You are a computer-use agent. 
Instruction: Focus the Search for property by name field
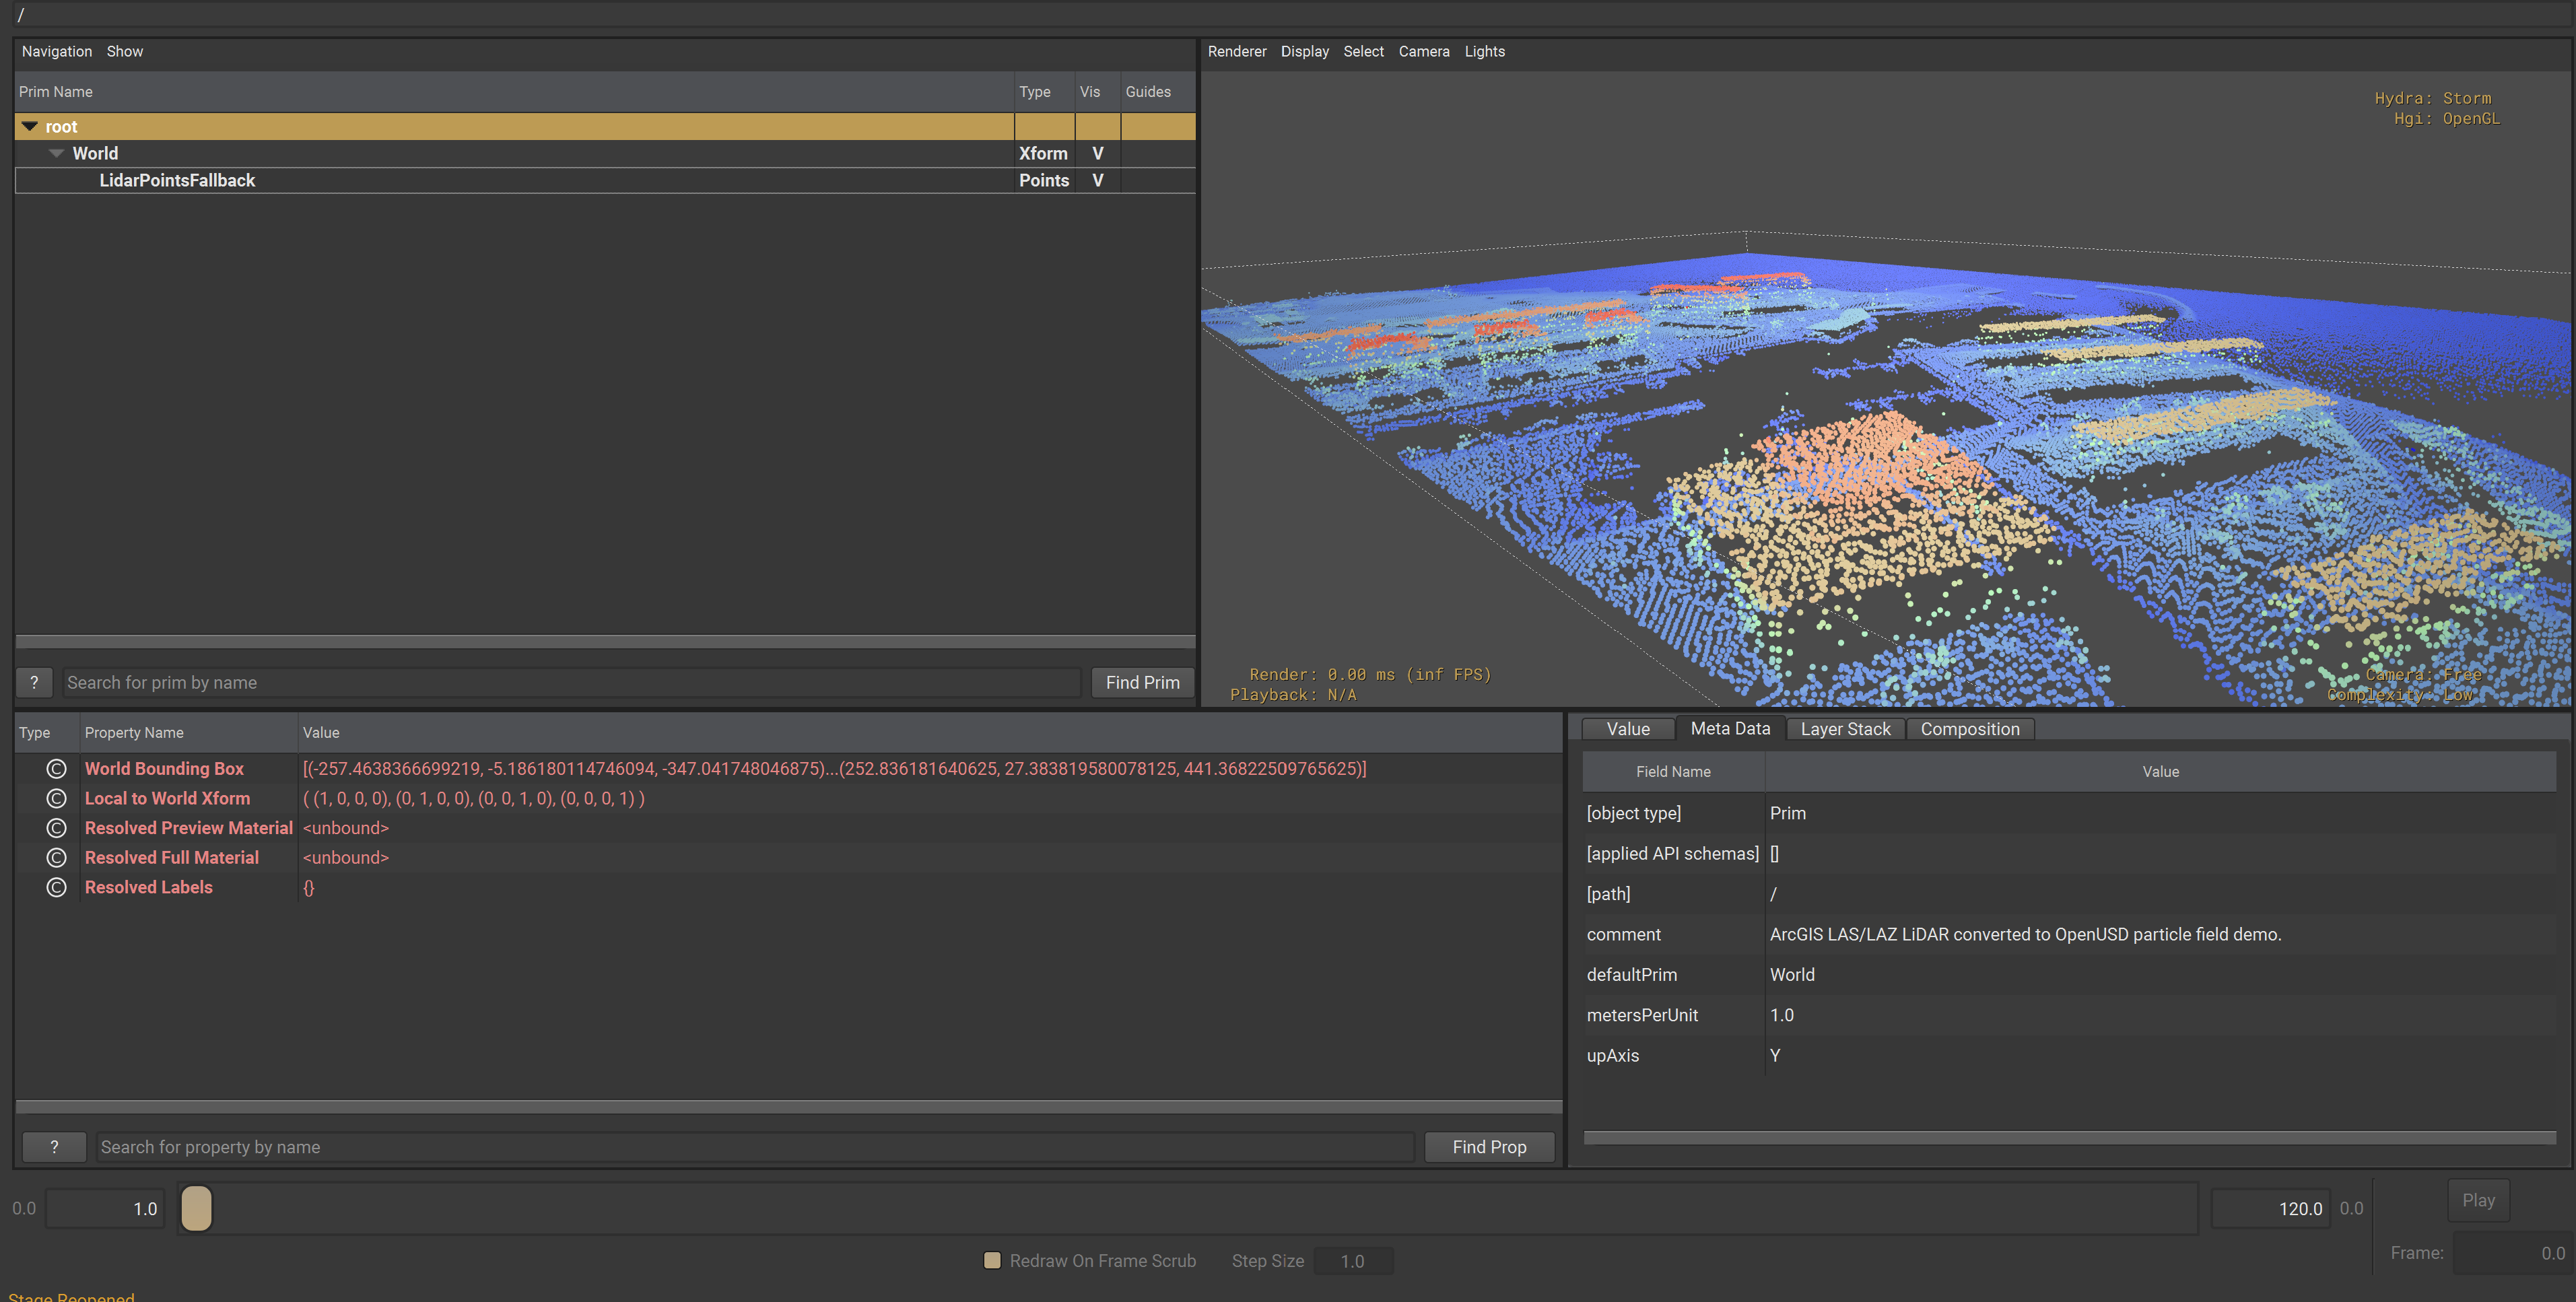[755, 1147]
